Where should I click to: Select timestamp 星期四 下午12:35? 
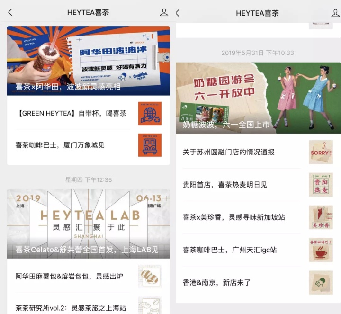click(89, 180)
